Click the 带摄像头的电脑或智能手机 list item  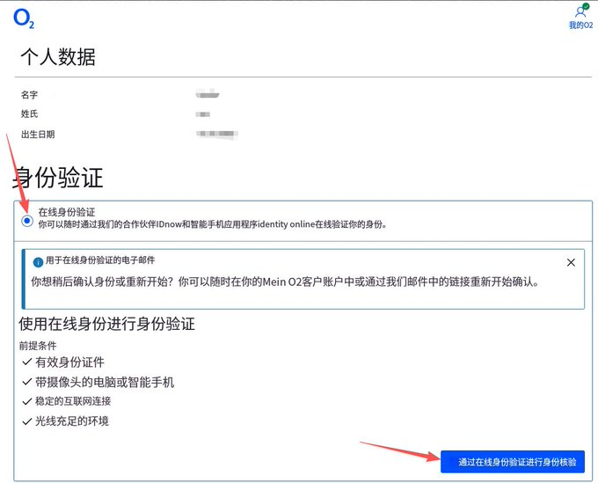(105, 383)
